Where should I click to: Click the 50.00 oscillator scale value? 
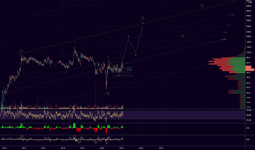coord(249,115)
